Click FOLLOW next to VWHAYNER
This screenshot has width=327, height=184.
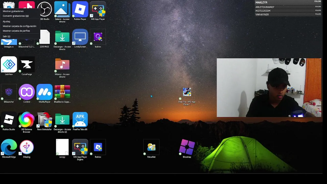tap(318, 14)
